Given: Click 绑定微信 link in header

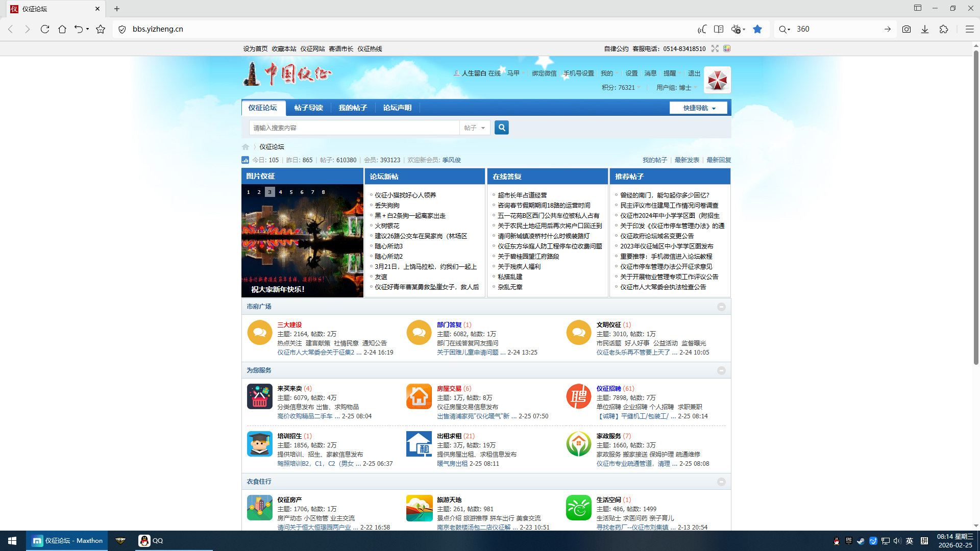Looking at the screenshot, I should (544, 73).
